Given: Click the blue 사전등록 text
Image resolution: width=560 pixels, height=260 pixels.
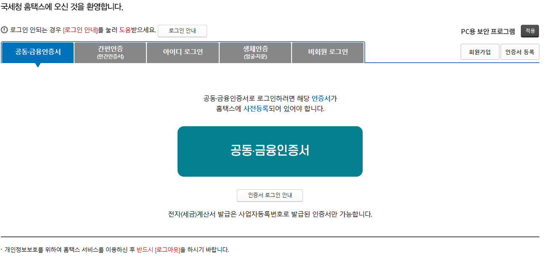Looking at the screenshot, I should (x=256, y=109).
